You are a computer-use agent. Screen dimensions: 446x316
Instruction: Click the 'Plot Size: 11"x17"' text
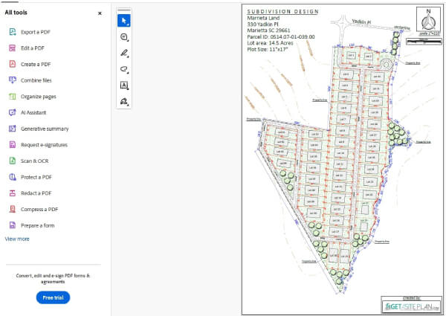268,49
